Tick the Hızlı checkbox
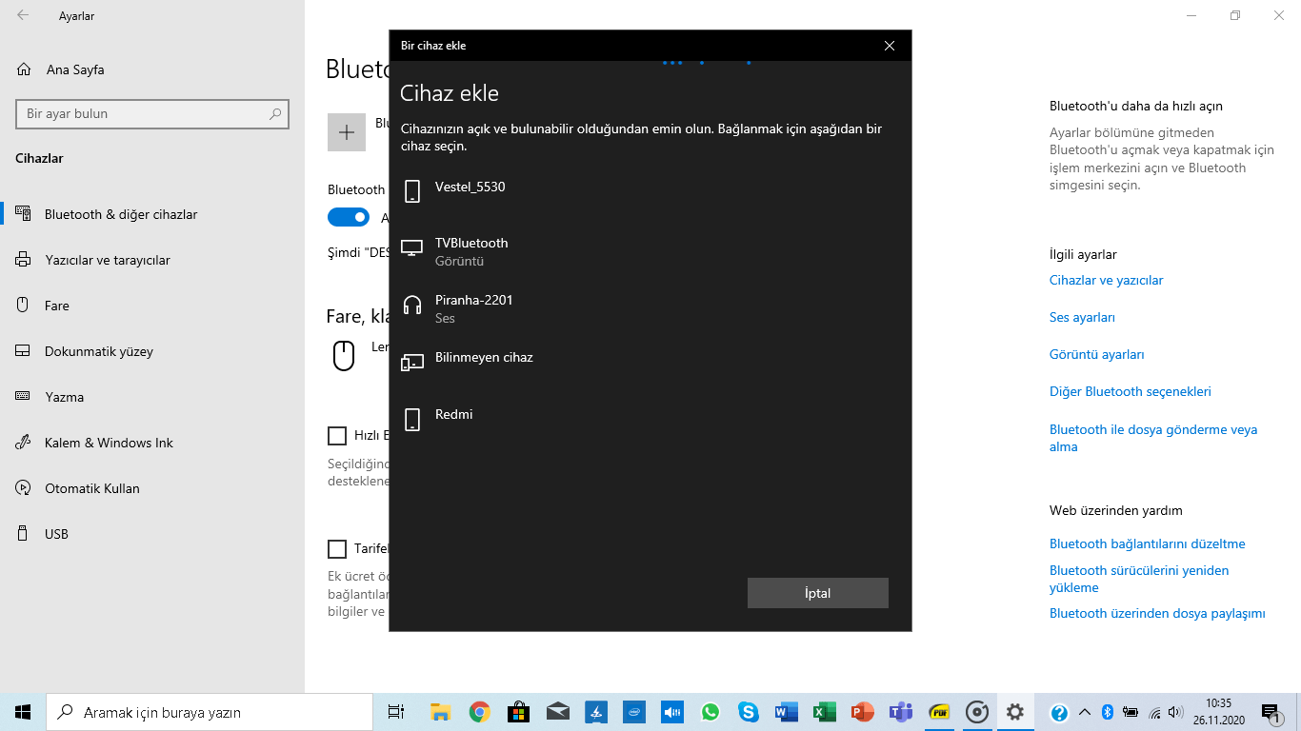The image size is (1301, 731). click(337, 436)
